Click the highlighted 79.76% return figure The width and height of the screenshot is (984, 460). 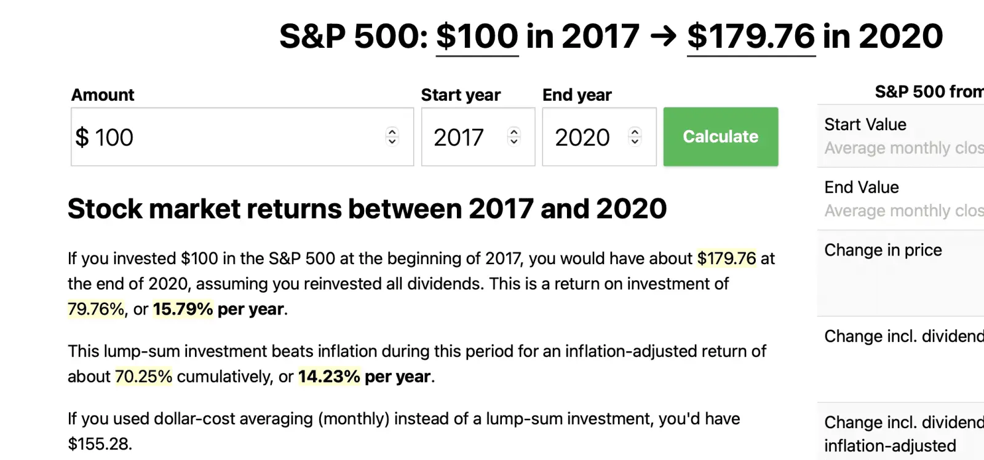point(96,309)
